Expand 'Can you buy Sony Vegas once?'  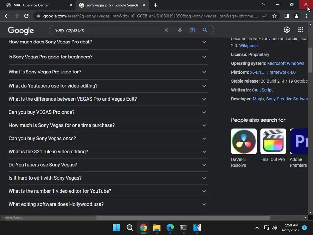click(108, 139)
